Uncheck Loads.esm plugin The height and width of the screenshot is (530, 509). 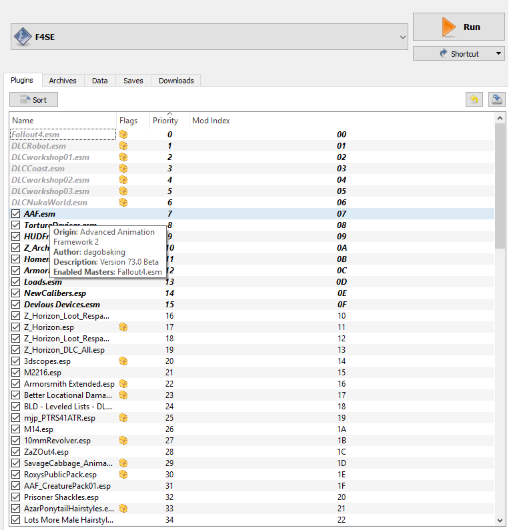tap(15, 282)
